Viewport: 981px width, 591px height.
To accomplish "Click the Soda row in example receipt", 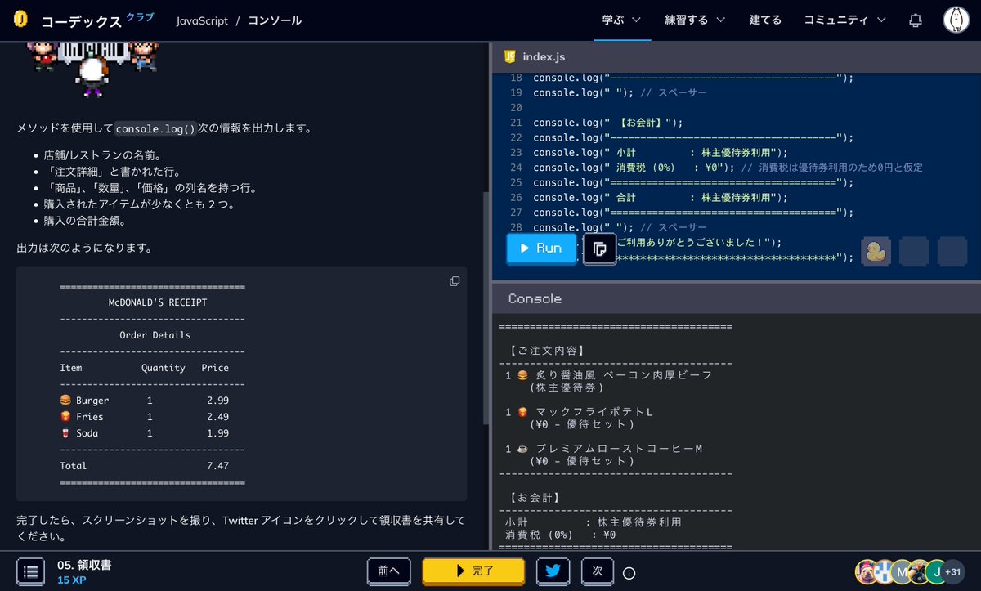I will click(145, 433).
